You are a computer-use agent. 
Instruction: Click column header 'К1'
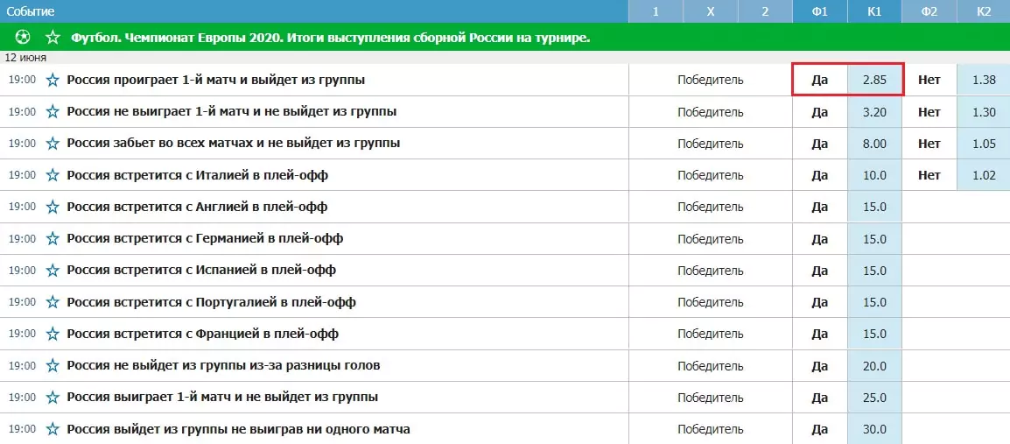[874, 11]
